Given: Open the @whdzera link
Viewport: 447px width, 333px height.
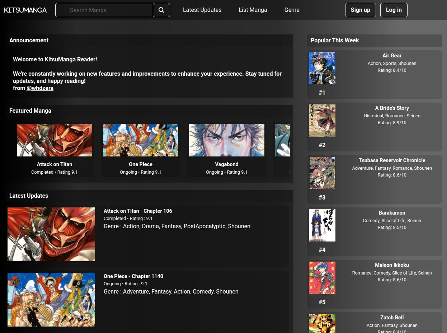Looking at the screenshot, I should pyautogui.click(x=40, y=88).
